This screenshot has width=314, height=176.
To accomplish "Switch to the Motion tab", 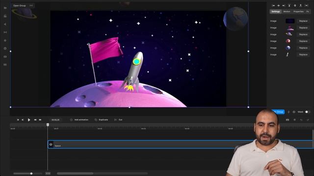I will tap(287, 12).
